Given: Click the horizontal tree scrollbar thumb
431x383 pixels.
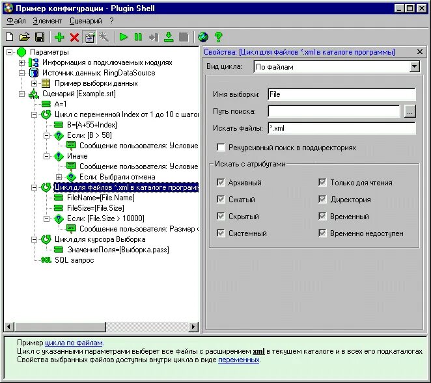Looking at the screenshot, I should pyautogui.click(x=60, y=326).
